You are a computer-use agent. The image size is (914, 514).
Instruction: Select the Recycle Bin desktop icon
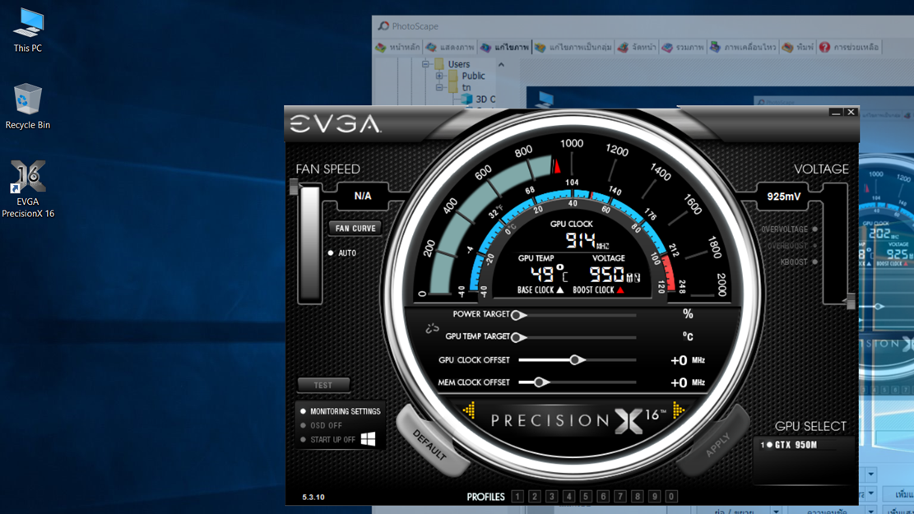[27, 107]
